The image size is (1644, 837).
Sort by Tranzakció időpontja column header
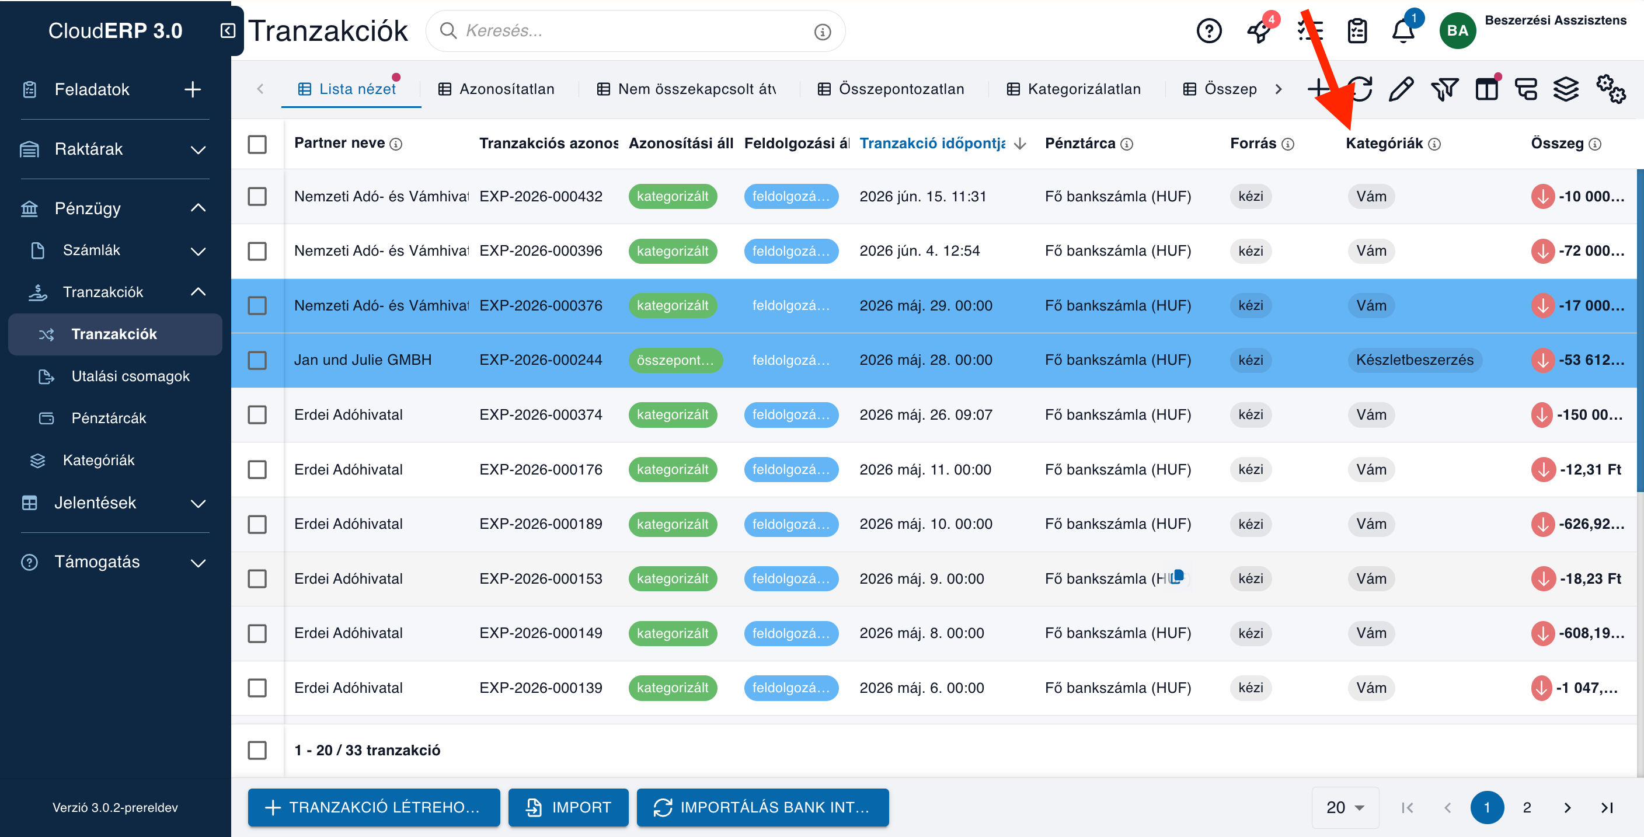(x=932, y=144)
